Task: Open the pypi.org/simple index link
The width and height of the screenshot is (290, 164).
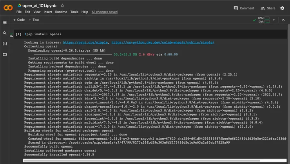Action: (x=85, y=43)
